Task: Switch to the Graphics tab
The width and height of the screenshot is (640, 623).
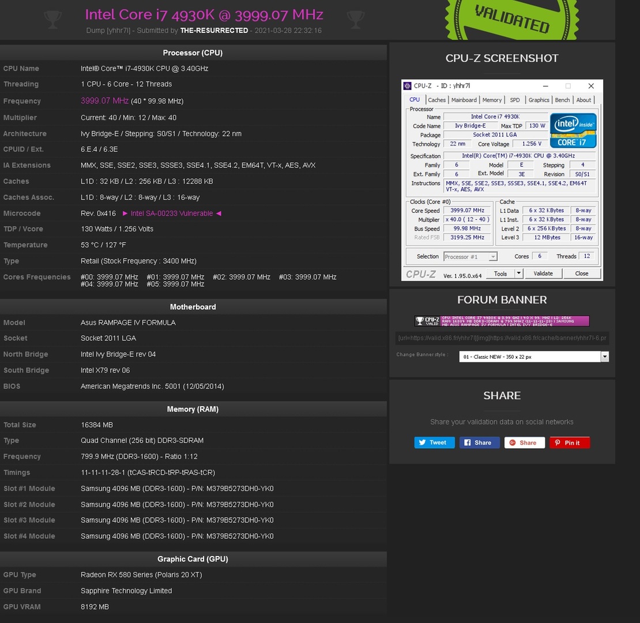Action: click(x=539, y=100)
